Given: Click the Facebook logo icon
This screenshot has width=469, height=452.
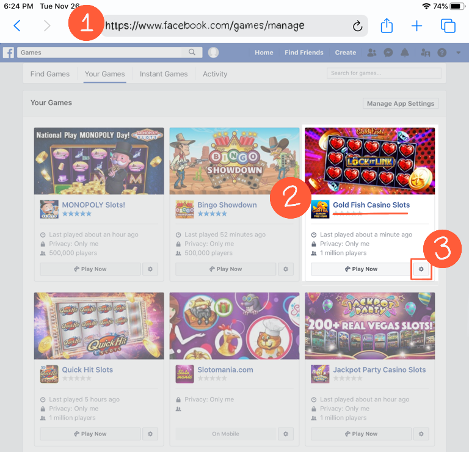Looking at the screenshot, I should [9, 53].
